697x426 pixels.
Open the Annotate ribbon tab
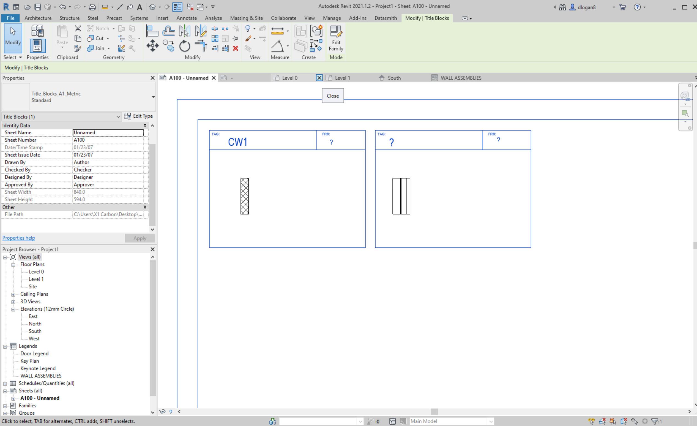(186, 18)
